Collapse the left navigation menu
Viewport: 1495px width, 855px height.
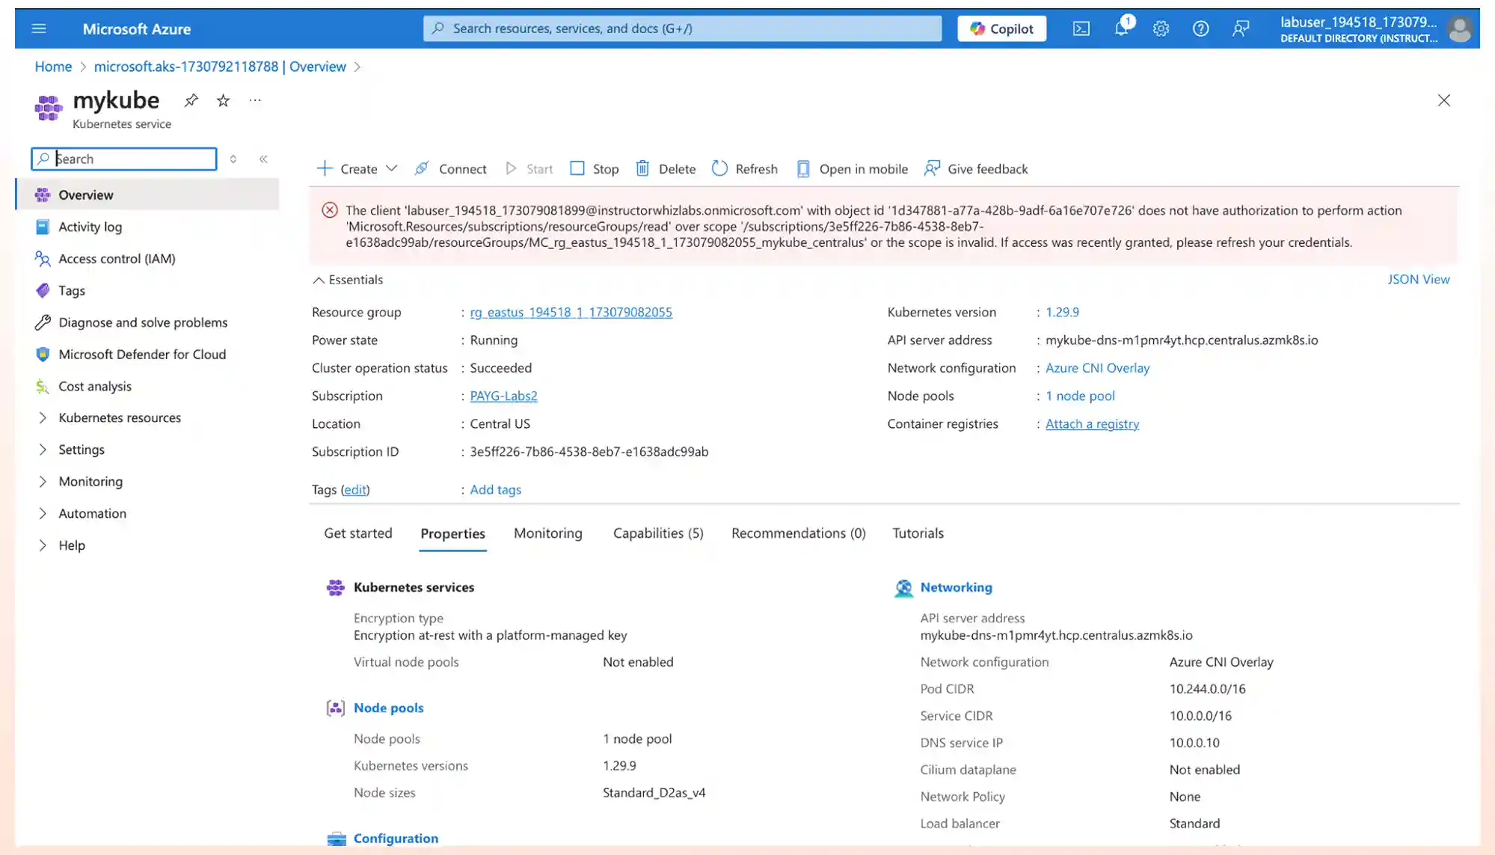pyautogui.click(x=263, y=159)
